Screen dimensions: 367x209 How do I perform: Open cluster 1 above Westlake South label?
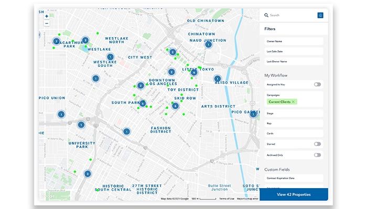[x=110, y=57]
